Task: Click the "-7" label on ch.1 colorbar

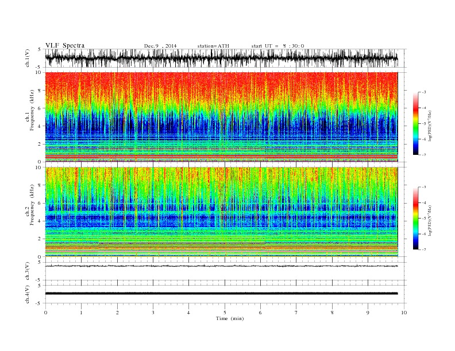Action: [424, 155]
